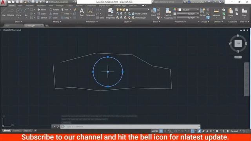
Task: Toggle annotation visibility icon in status bar
Action: click(199, 131)
